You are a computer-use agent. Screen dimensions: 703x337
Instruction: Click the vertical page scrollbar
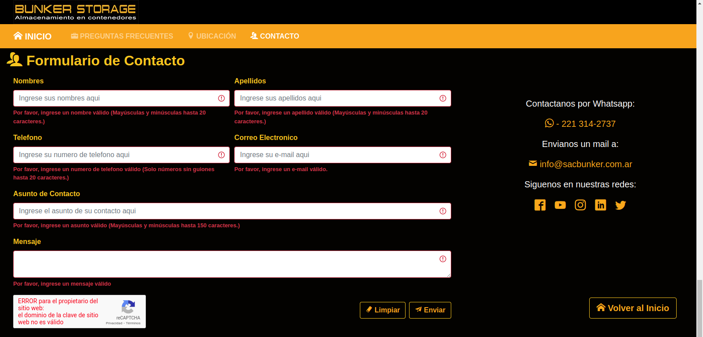(699, 307)
